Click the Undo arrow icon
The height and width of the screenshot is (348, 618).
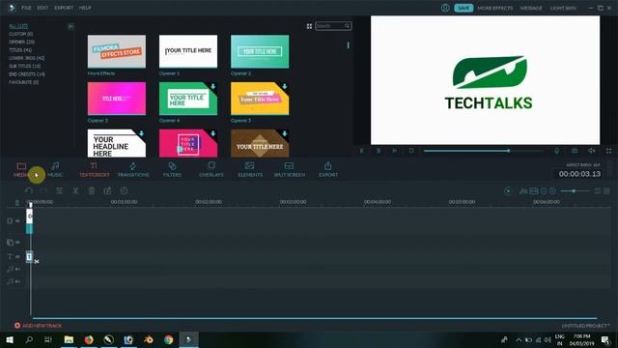pos(29,191)
